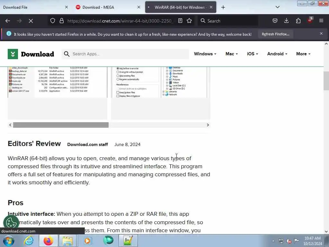Viewport: 329px width, 247px height.
Task: Open the WinRAR extraction options screenshot thumbnail
Action: [x=161, y=93]
